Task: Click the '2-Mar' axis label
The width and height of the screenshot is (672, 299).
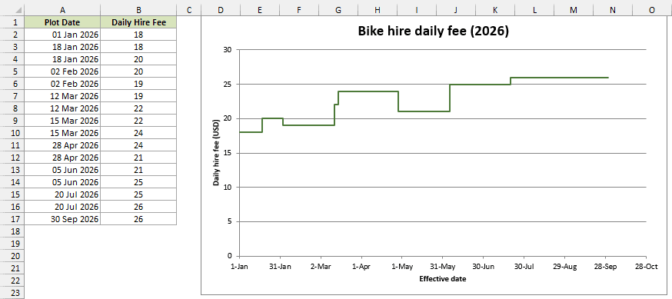Action: [321, 266]
